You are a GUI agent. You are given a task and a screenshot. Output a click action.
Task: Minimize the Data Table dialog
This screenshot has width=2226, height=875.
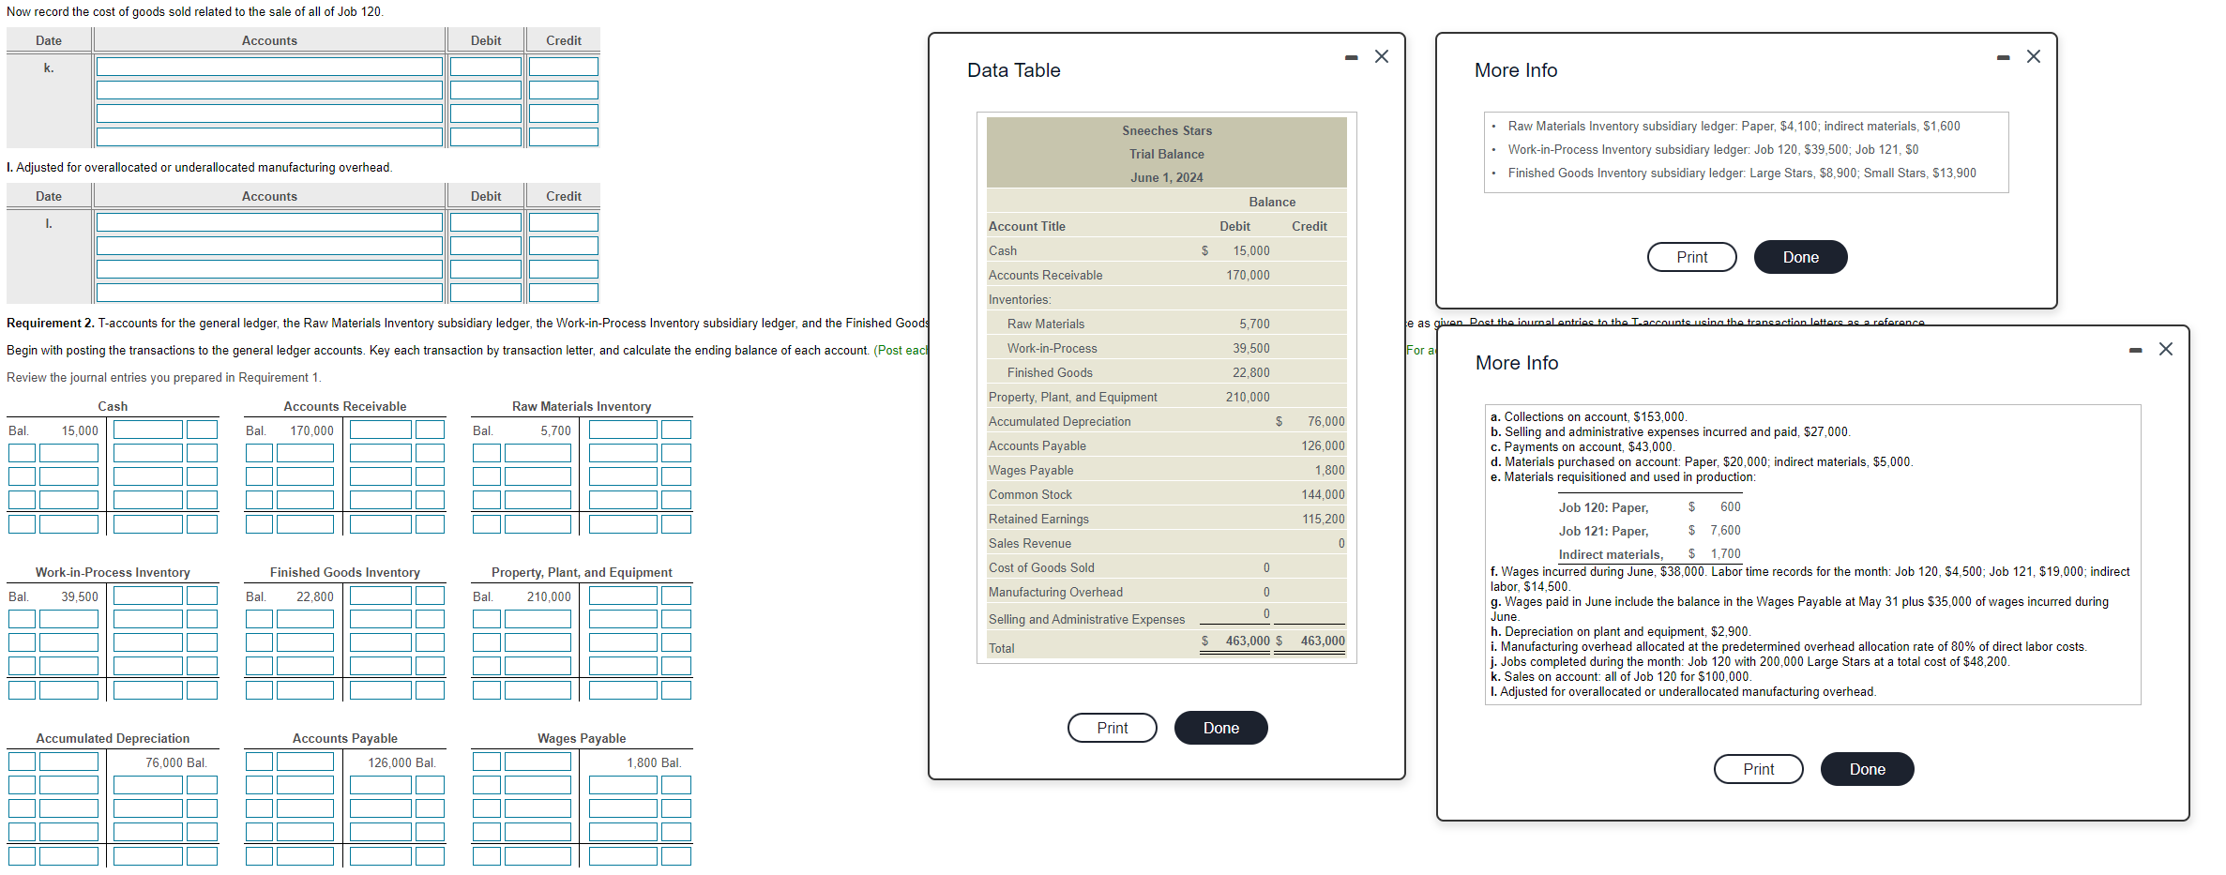click(1351, 57)
